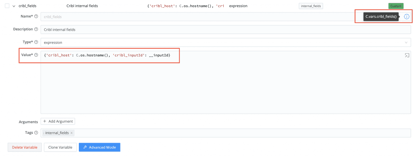Click 'Cribl internal fields' header description text

82,6
